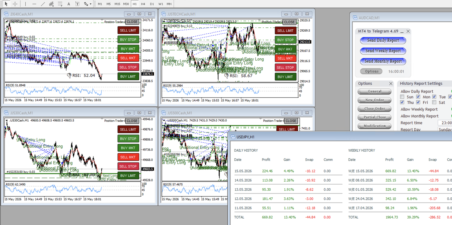
Task: Click BUY MKT on the DE40Cash chart
Action: coord(128,49)
